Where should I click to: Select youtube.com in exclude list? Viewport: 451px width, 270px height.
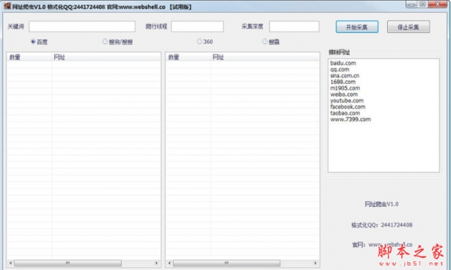coord(347,100)
